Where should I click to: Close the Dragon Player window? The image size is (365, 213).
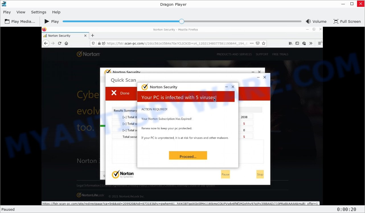[x=360, y=4]
